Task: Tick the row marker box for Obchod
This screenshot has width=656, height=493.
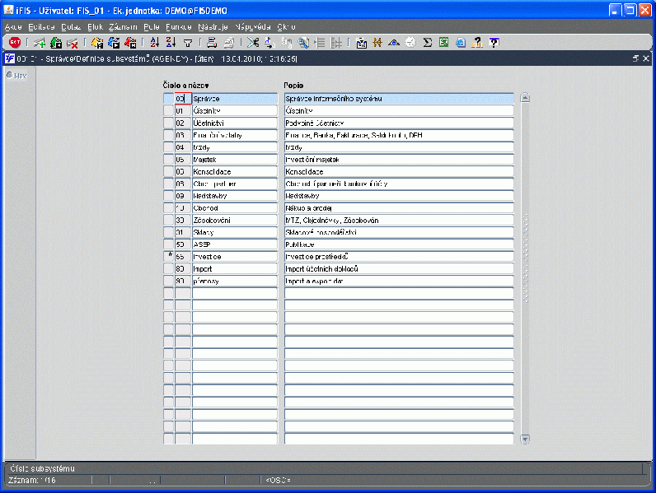Action: (168, 207)
